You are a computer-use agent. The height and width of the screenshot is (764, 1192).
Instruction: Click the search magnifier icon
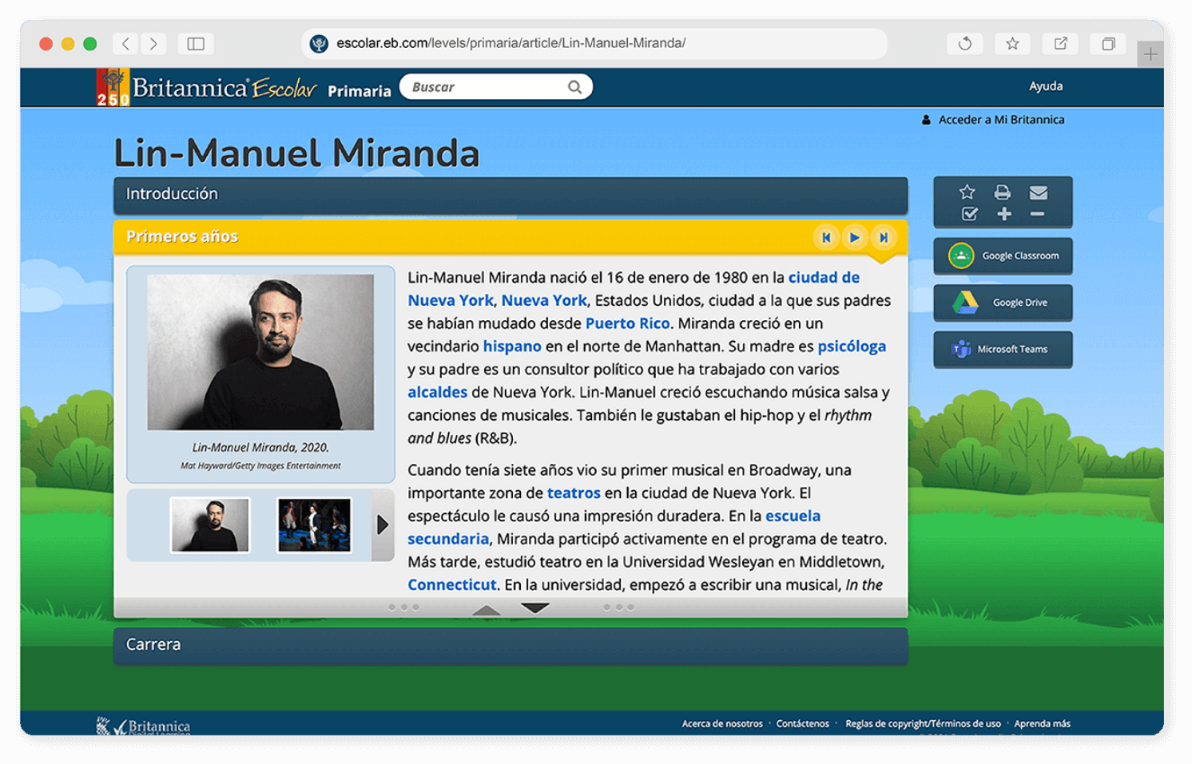pos(574,87)
